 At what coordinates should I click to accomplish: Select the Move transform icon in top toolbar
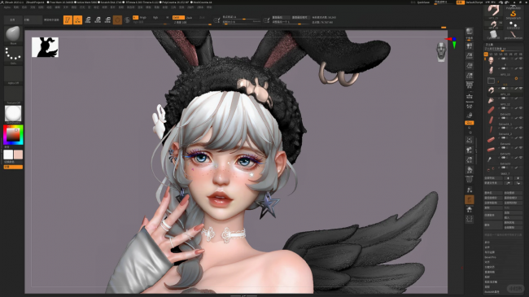[x=88, y=20]
